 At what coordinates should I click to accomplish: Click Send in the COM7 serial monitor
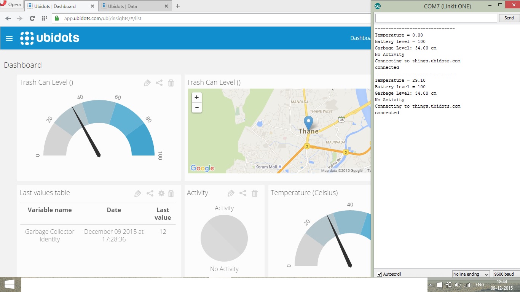(509, 18)
